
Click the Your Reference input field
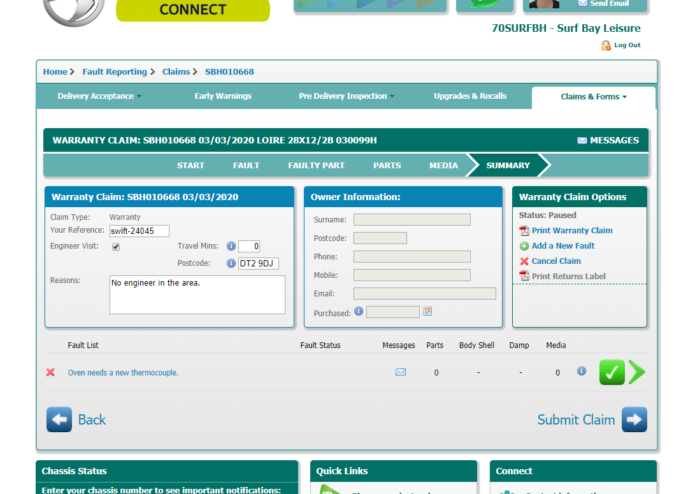(x=140, y=231)
